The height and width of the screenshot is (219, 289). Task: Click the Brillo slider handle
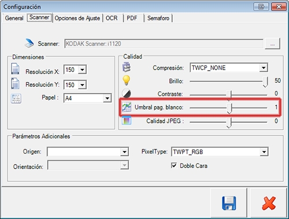[265, 82]
